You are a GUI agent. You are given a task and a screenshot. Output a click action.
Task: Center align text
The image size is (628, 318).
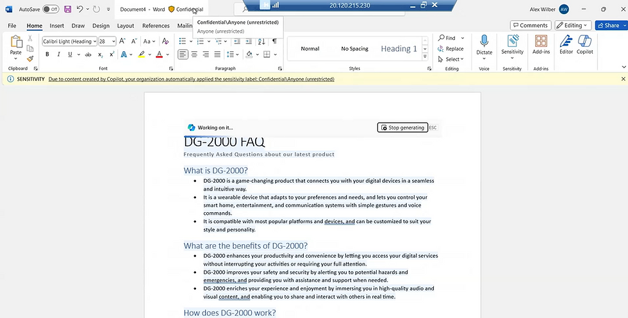coord(194,54)
